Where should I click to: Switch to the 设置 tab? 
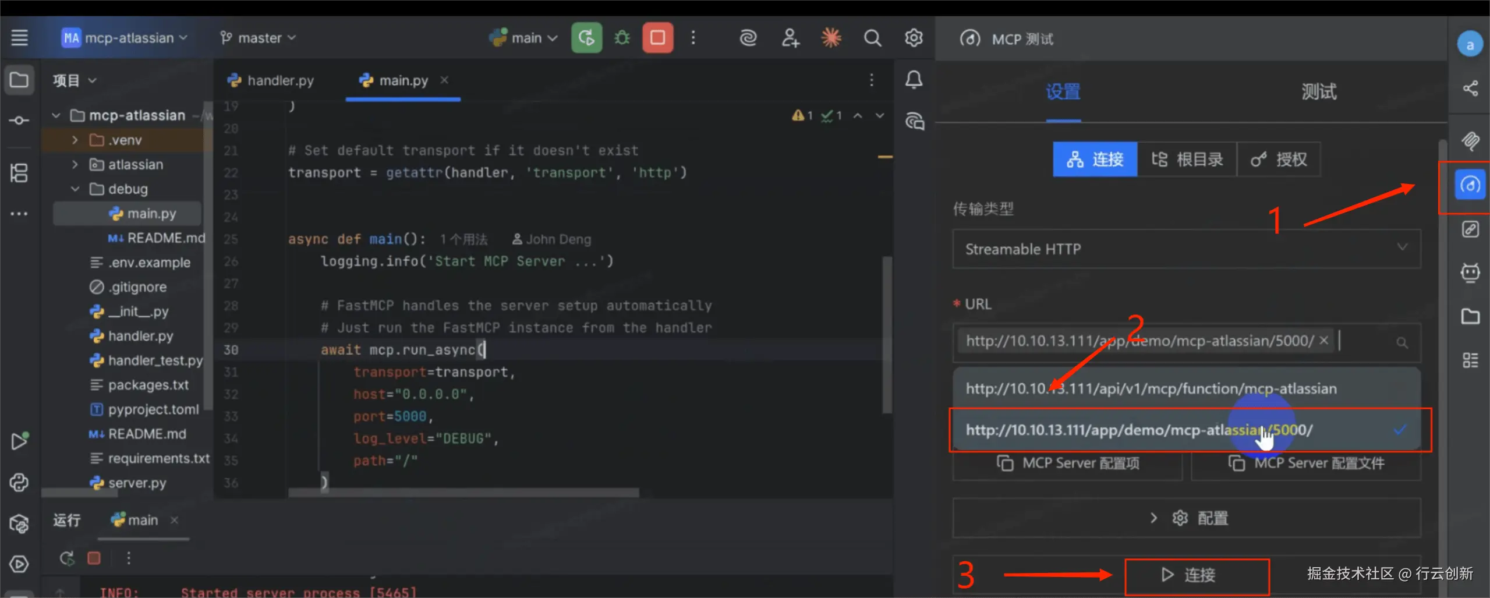coord(1063,91)
